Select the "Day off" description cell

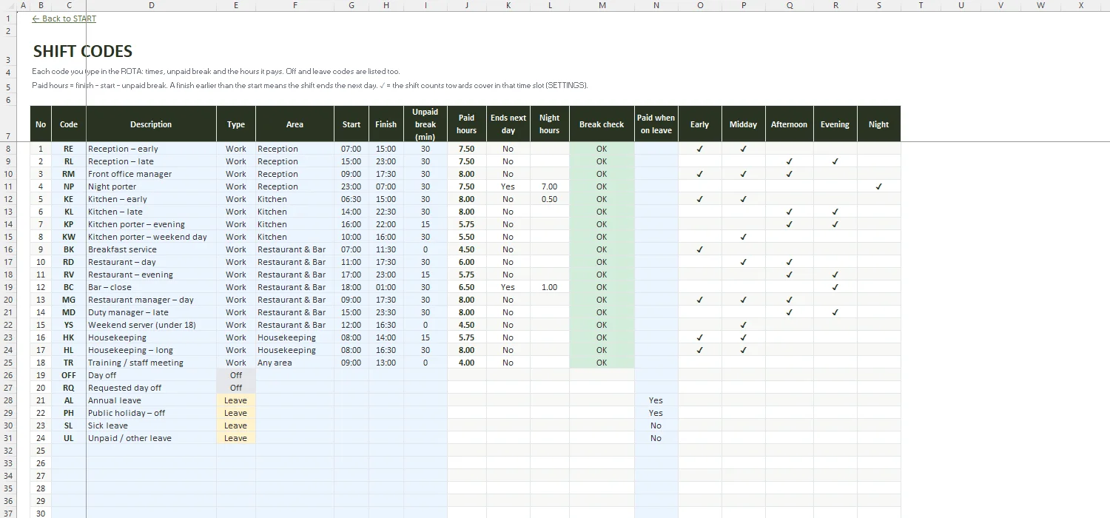(151, 375)
